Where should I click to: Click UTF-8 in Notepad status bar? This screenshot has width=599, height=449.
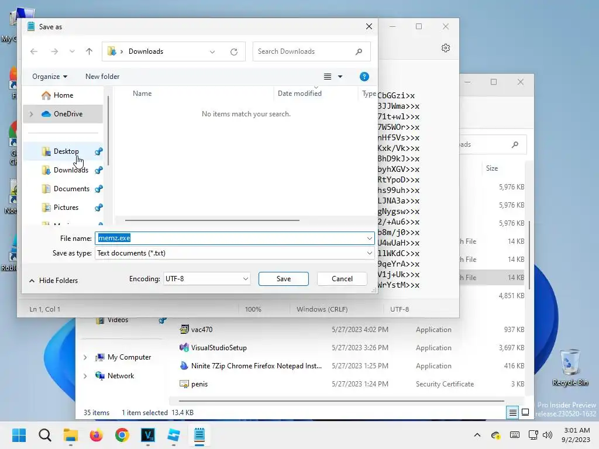click(400, 309)
